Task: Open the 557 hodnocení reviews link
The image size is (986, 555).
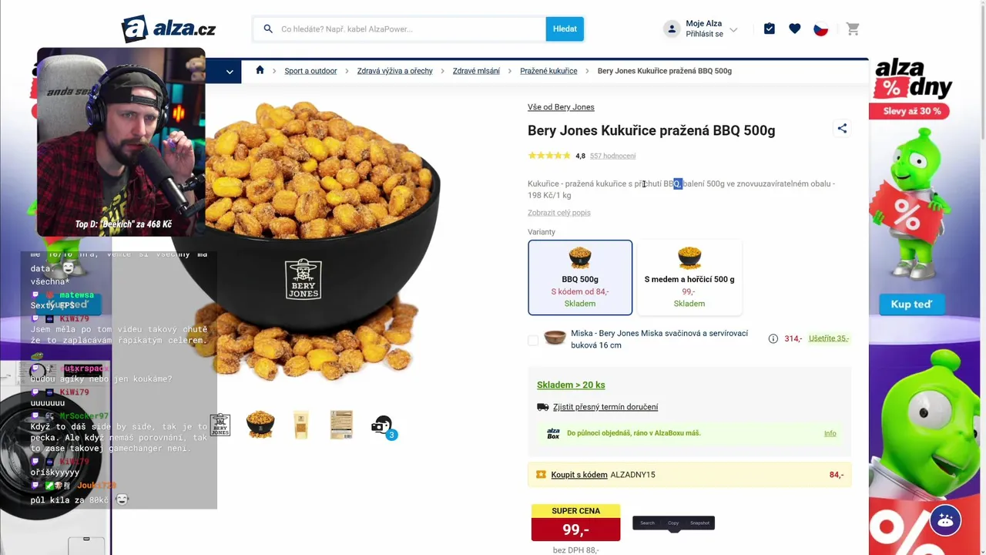Action: (x=612, y=156)
